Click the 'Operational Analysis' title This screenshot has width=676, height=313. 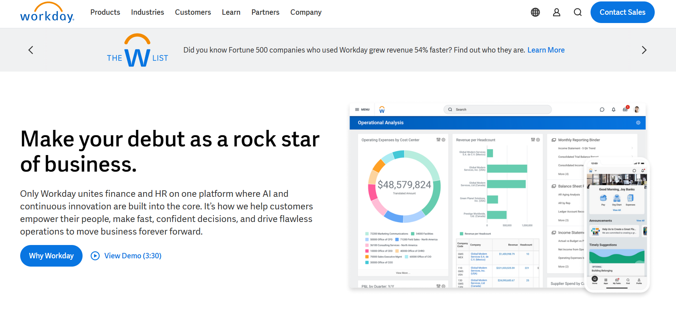381,123
